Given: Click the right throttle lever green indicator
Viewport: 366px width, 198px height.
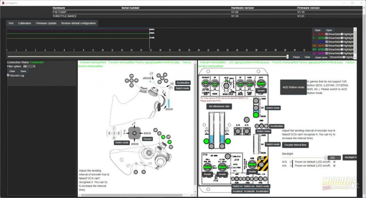Looking at the screenshot, I should click(228, 141).
